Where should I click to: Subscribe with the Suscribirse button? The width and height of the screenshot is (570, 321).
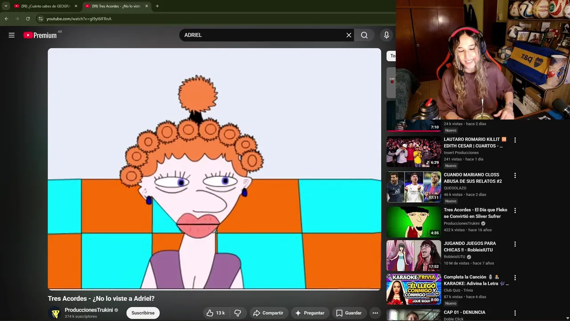pyautogui.click(x=143, y=313)
